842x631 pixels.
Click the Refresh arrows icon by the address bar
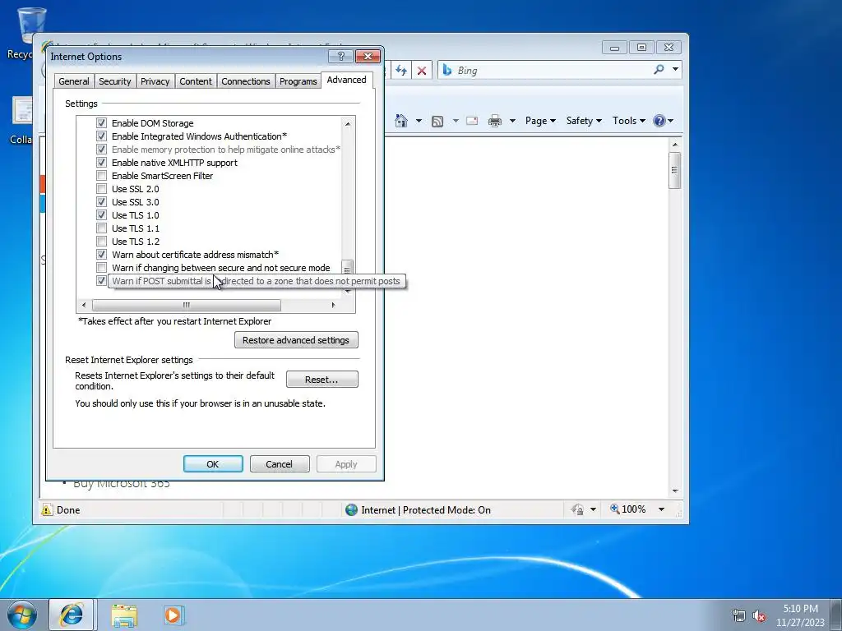pyautogui.click(x=401, y=71)
